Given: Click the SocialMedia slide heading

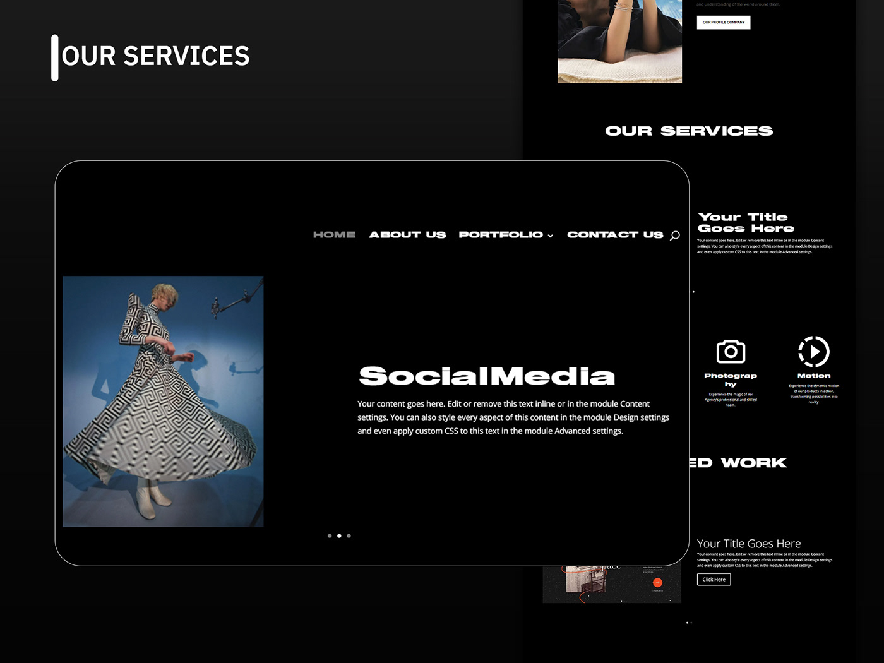Looking at the screenshot, I should coord(486,376).
